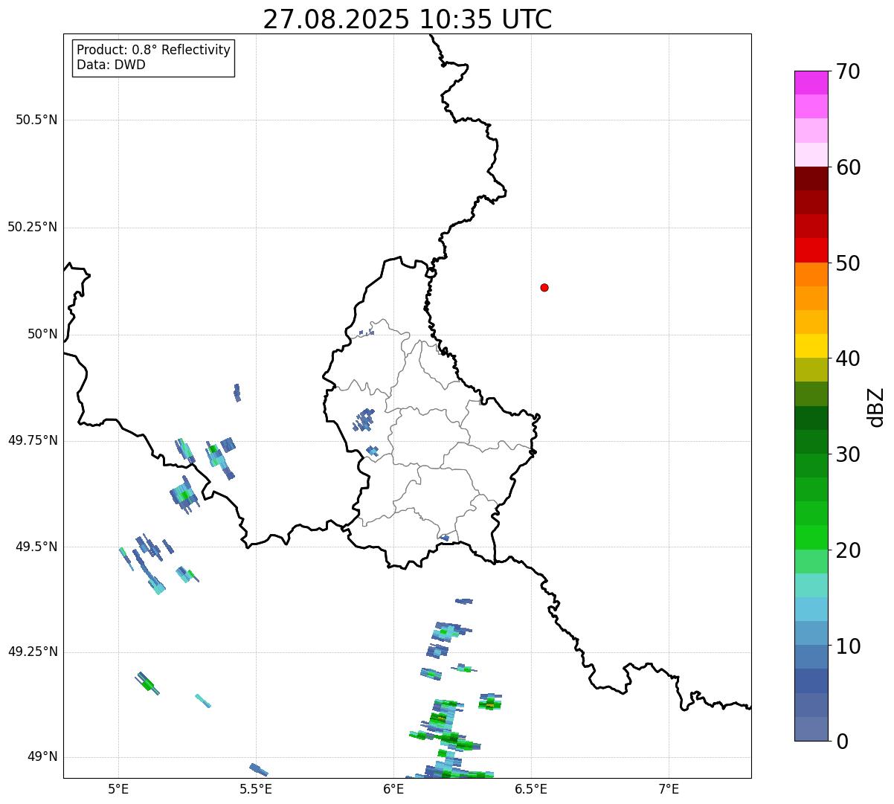Click the "40" colorbar tick label
The height and width of the screenshot is (804, 894).
click(x=848, y=358)
